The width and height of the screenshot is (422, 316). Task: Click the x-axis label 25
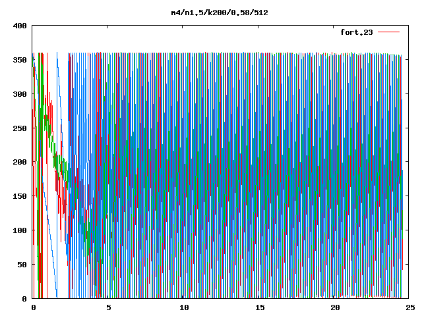tap(410, 307)
